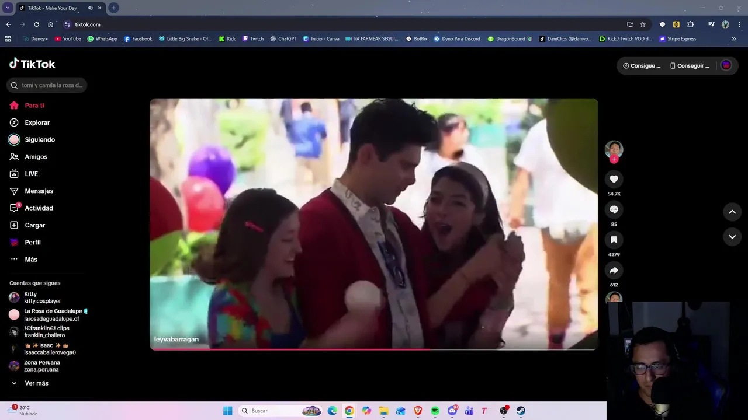Screen dimensions: 748x420
Task: Open the Stripe Express bookmark
Action: click(678, 39)
